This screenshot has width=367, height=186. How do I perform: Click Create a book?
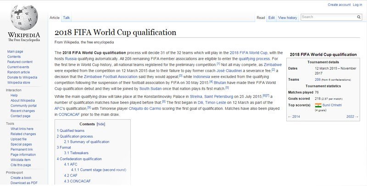click(x=21, y=178)
